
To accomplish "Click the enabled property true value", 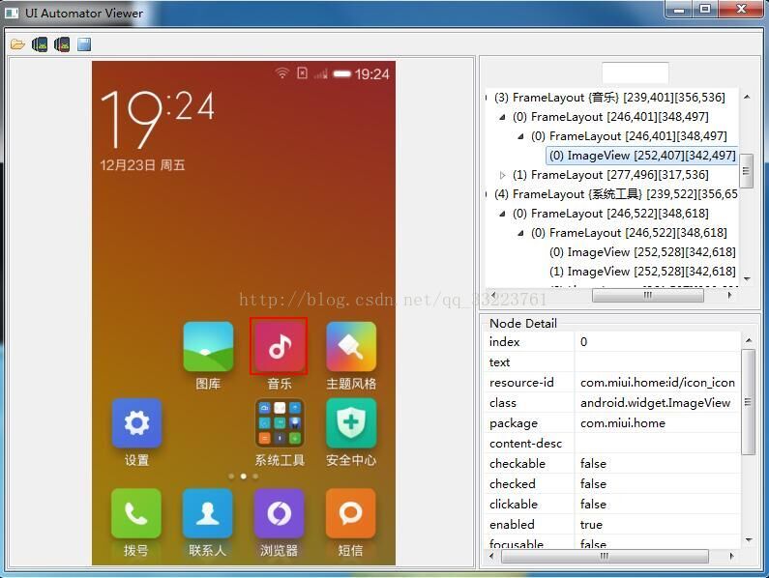I will (x=591, y=524).
